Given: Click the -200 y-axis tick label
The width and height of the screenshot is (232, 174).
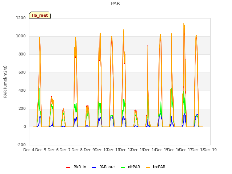Looking at the screenshot, I should pos(21,145).
